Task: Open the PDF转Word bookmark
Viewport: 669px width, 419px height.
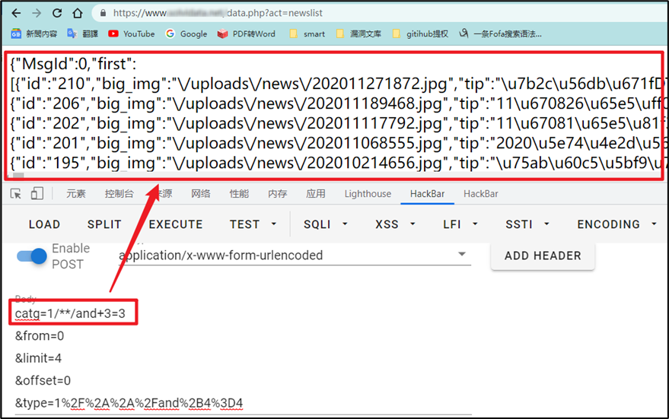Action: coord(246,33)
